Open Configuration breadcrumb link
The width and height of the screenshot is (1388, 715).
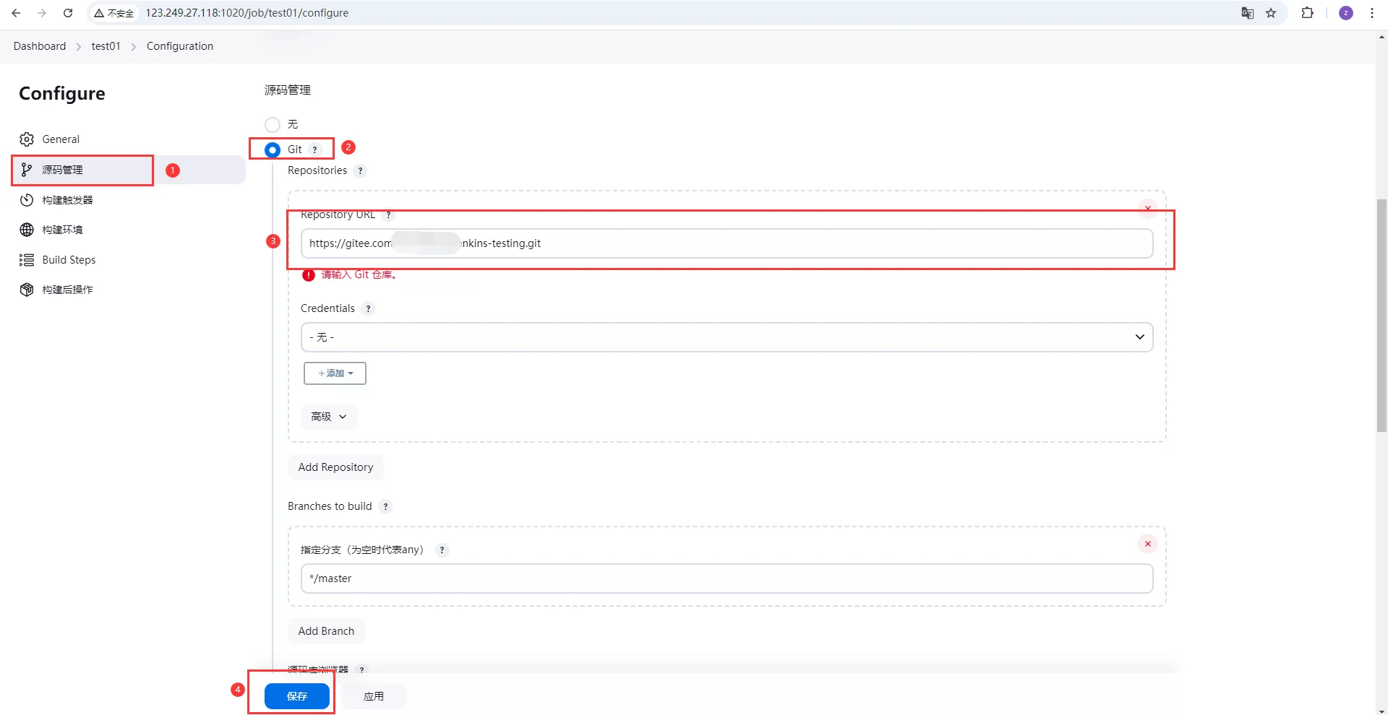[180, 46]
